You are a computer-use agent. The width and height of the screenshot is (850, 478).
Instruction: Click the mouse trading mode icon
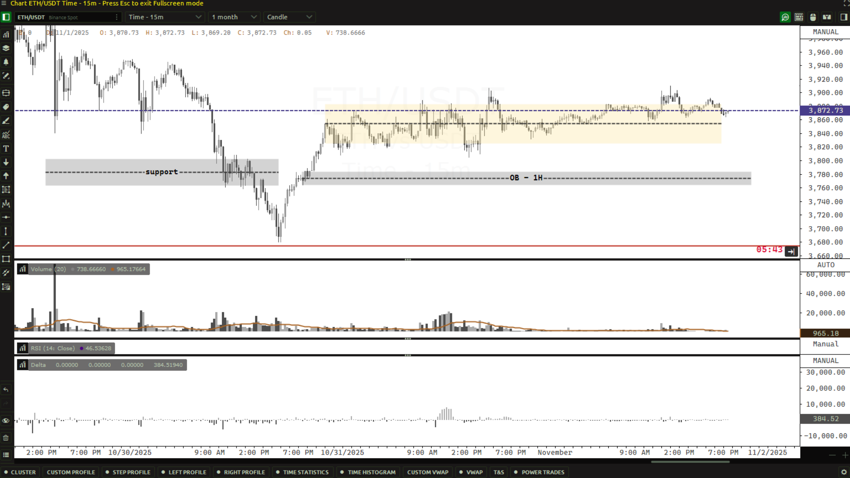coord(813,17)
